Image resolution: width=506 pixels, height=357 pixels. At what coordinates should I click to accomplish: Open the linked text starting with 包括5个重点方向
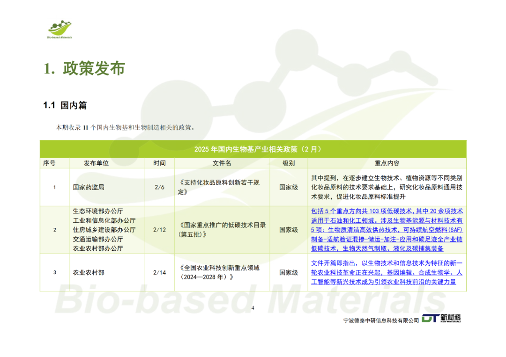(387, 230)
